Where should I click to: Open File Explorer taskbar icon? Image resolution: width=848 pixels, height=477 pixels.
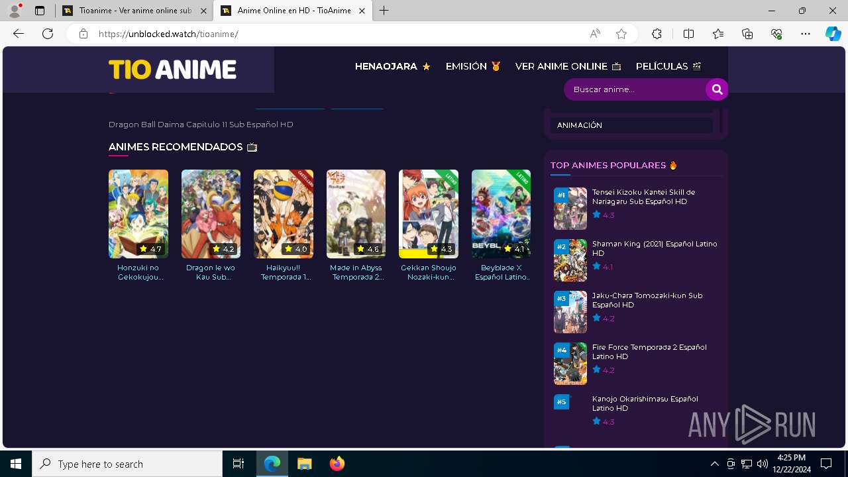[x=304, y=464]
